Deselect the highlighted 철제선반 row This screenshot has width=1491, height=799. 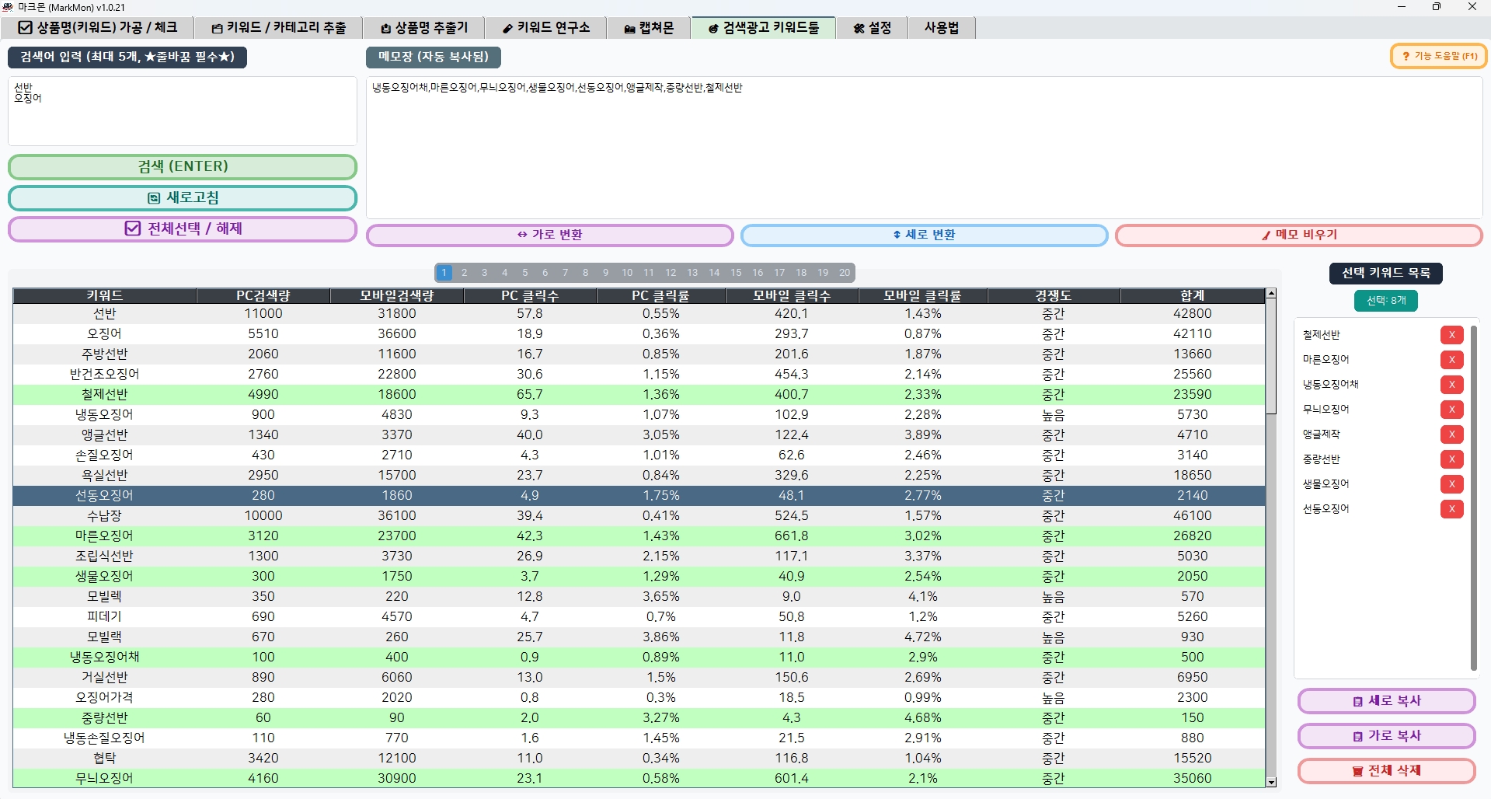(639, 395)
